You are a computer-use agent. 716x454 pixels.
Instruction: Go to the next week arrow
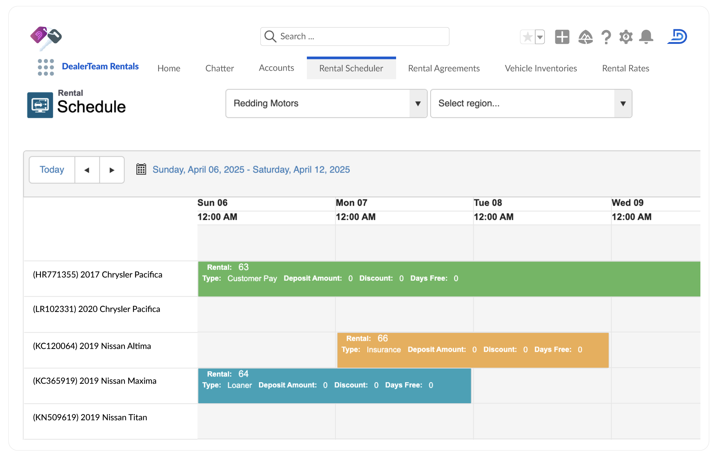[112, 170]
